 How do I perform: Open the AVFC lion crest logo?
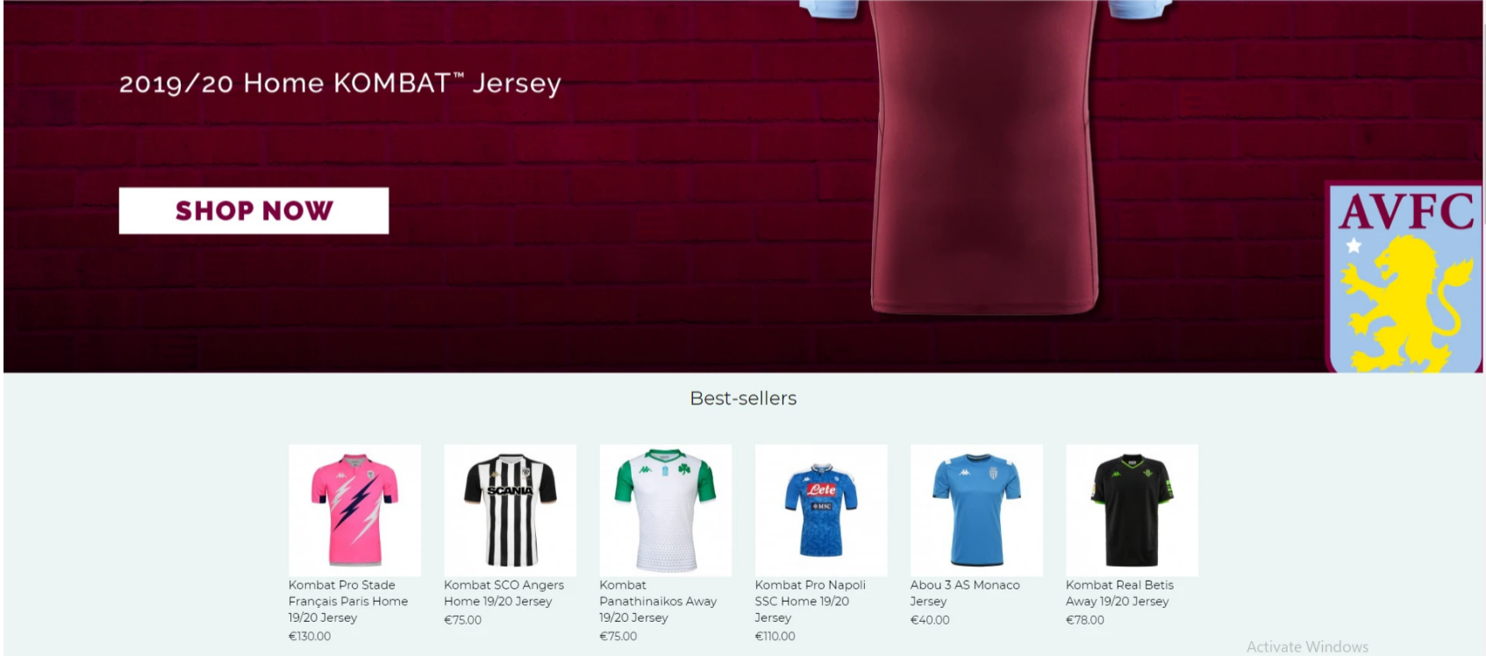coord(1404,277)
